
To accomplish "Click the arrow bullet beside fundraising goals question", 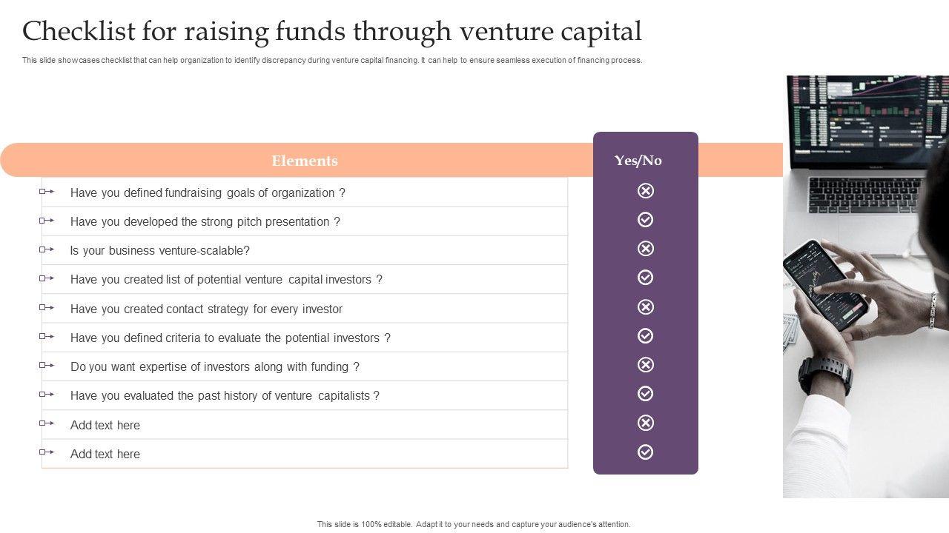I will [x=47, y=192].
